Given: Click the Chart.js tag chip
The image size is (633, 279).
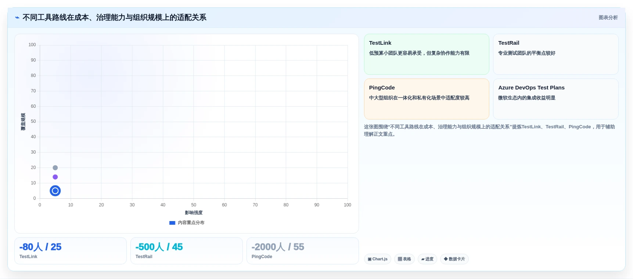Looking at the screenshot, I should (x=378, y=259).
